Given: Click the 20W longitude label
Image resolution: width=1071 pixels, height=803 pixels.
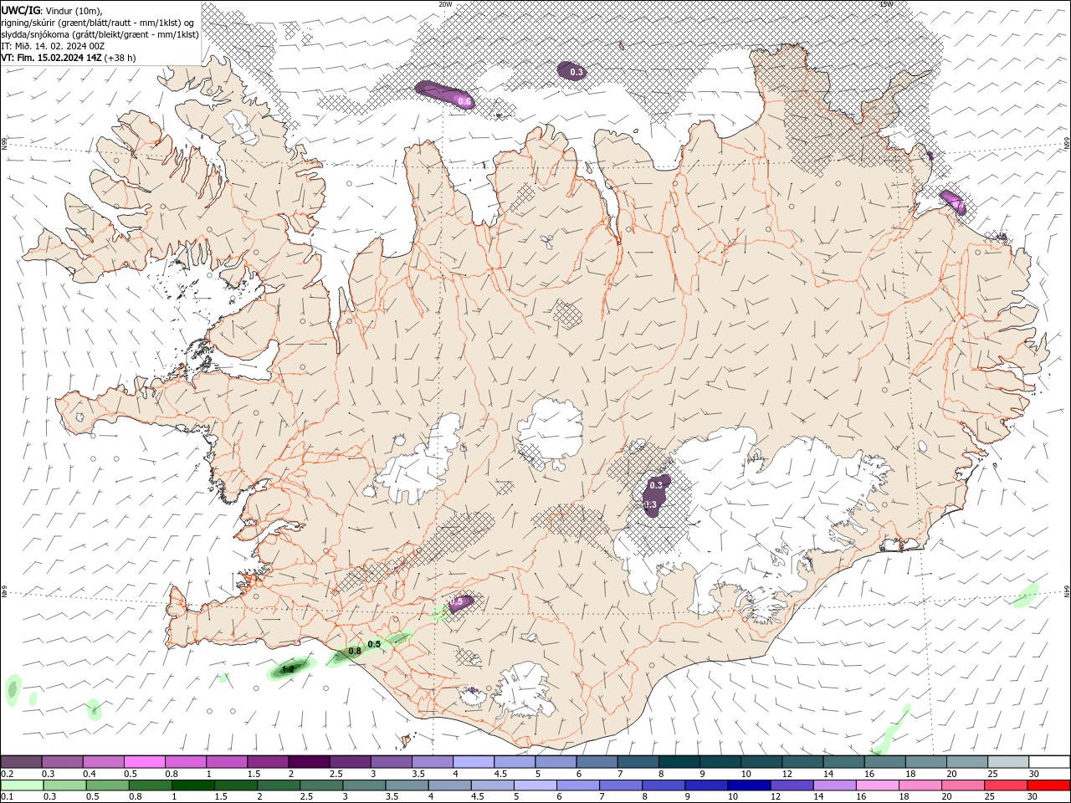Looking at the screenshot, I should click(x=445, y=4).
